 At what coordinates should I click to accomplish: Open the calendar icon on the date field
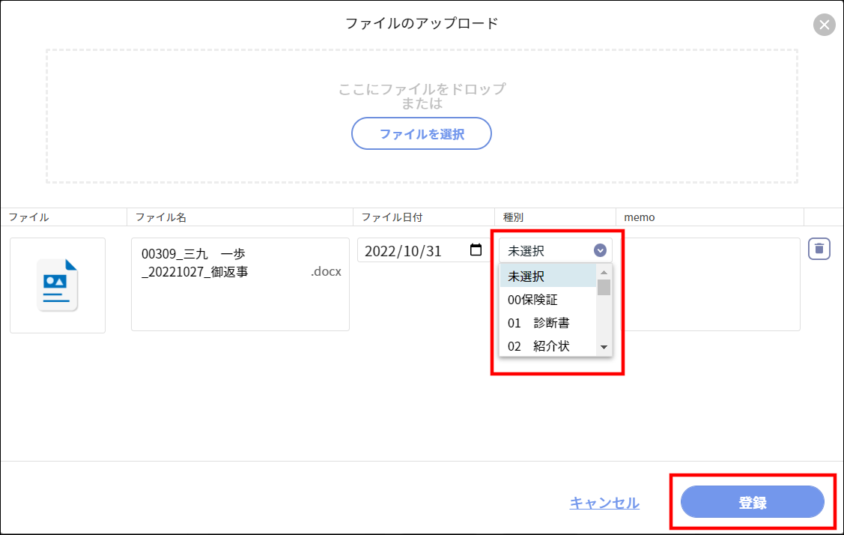point(476,250)
